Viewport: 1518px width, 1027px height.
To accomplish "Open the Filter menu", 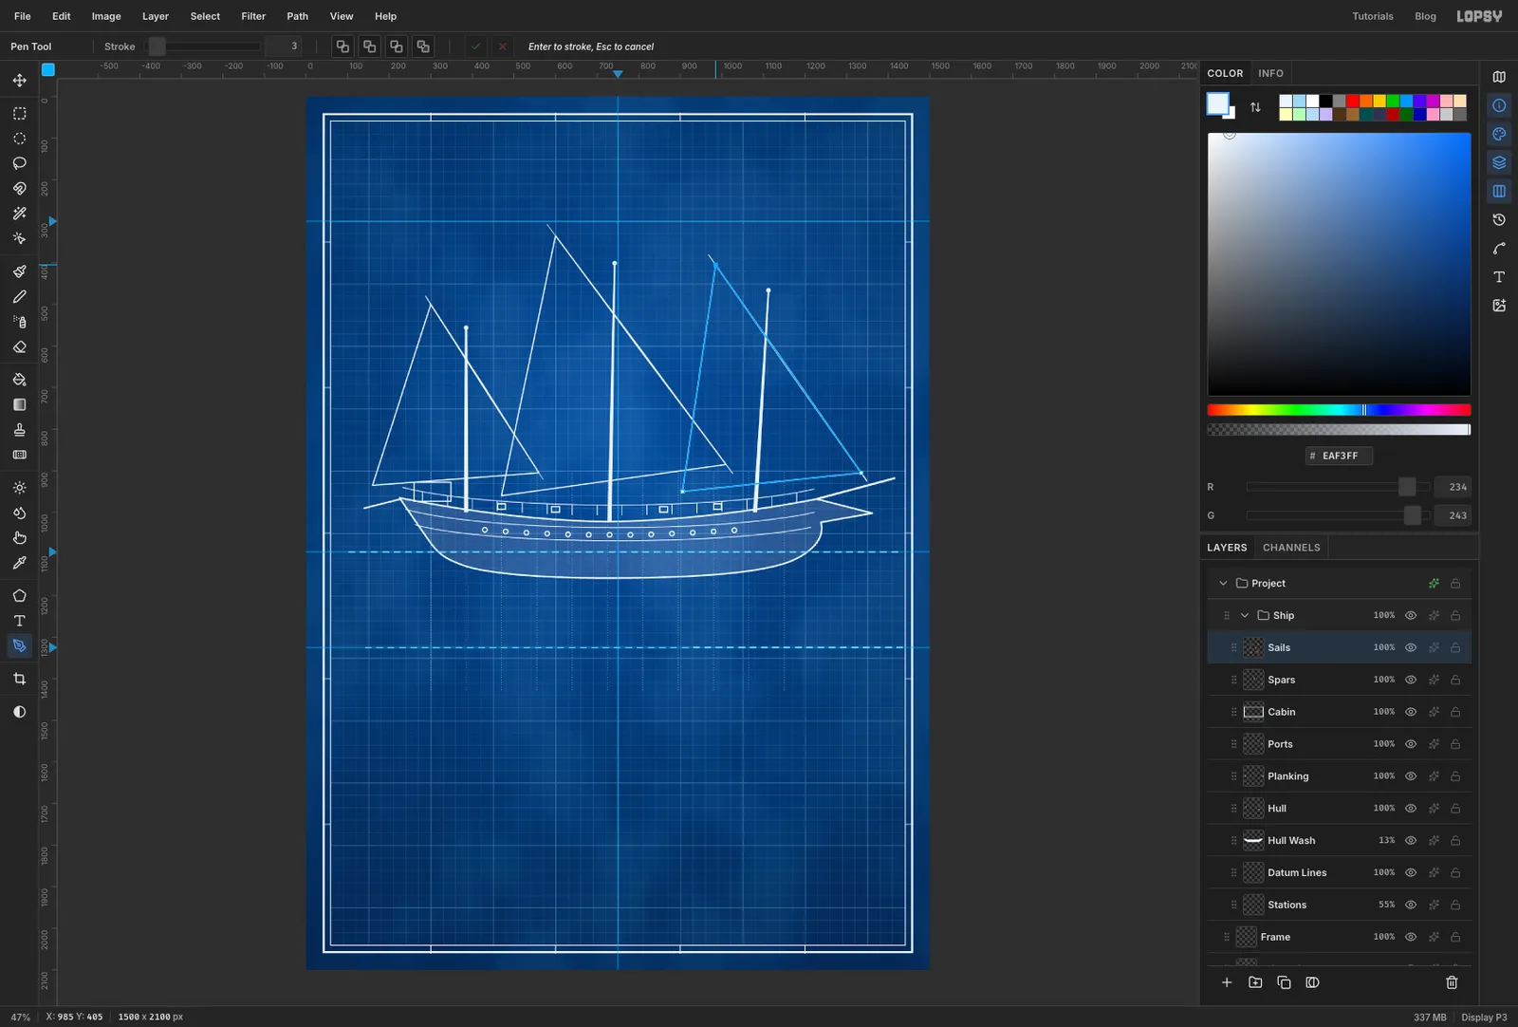I will point(253,16).
